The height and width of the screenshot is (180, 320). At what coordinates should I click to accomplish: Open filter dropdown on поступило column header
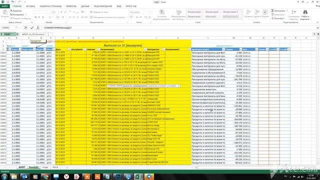point(84,49)
